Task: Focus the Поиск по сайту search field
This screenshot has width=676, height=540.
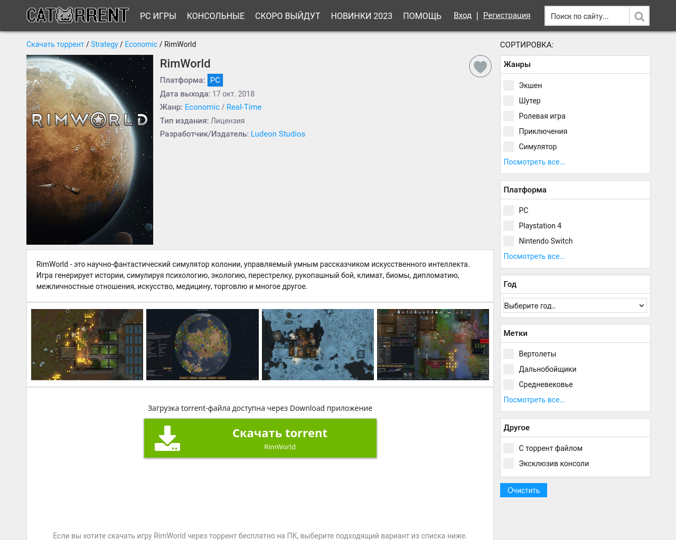Action: (587, 16)
